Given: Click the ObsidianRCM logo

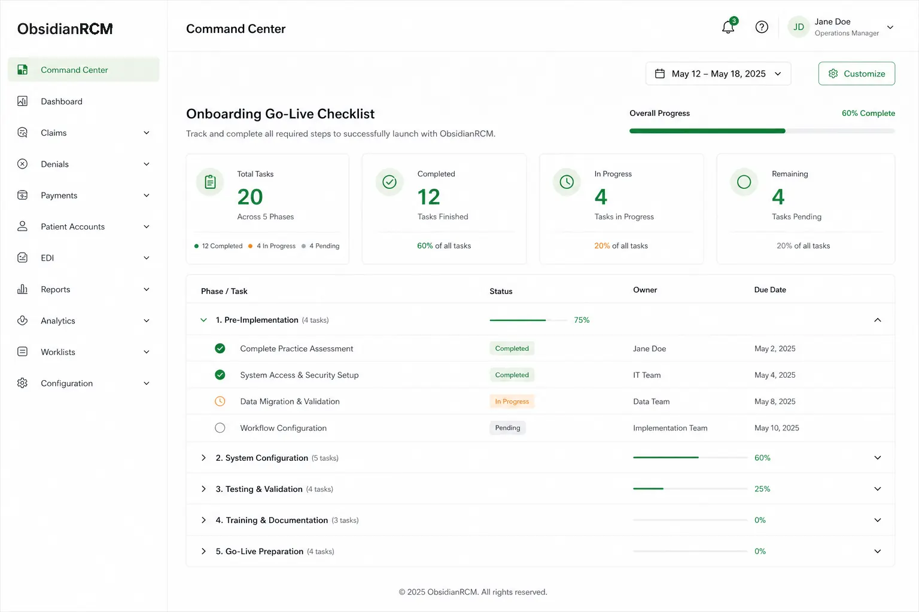Looking at the screenshot, I should [65, 29].
